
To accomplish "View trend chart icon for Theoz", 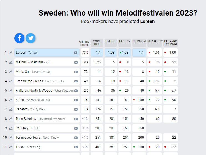I will click(x=11, y=147).
